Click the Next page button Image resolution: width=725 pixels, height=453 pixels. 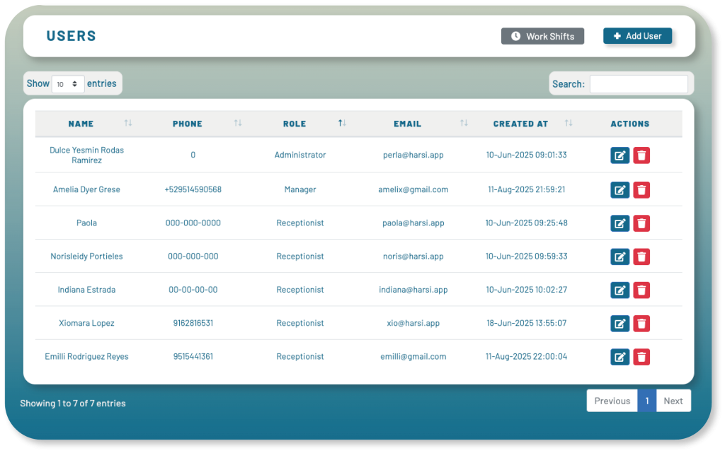point(673,401)
